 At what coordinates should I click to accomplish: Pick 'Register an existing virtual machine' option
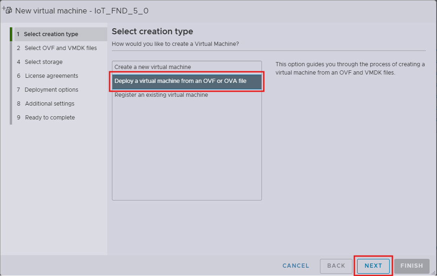coord(187,95)
